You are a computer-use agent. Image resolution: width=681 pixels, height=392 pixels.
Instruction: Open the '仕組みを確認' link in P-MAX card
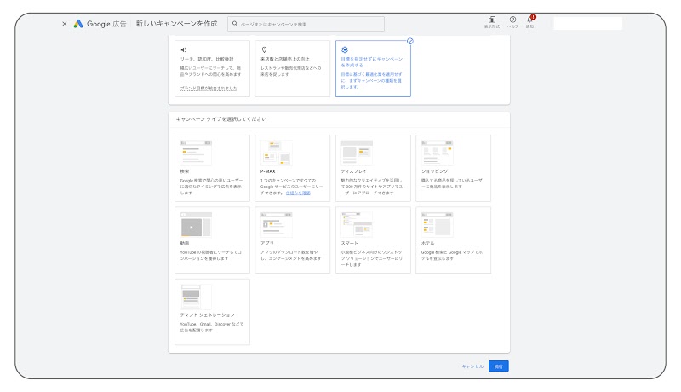click(x=298, y=193)
